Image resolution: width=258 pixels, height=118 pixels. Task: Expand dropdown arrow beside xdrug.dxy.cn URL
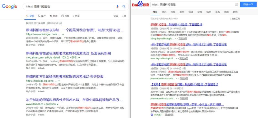pos(175,39)
